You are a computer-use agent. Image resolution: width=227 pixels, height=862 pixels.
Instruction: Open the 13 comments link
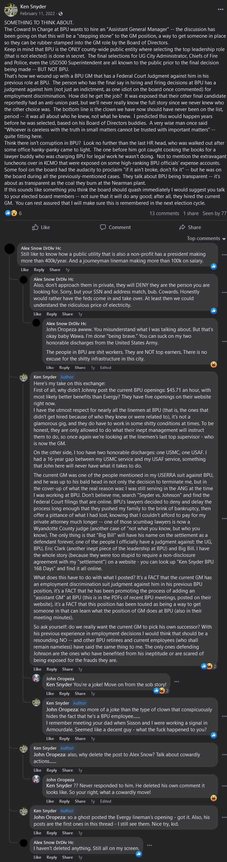[164, 213]
